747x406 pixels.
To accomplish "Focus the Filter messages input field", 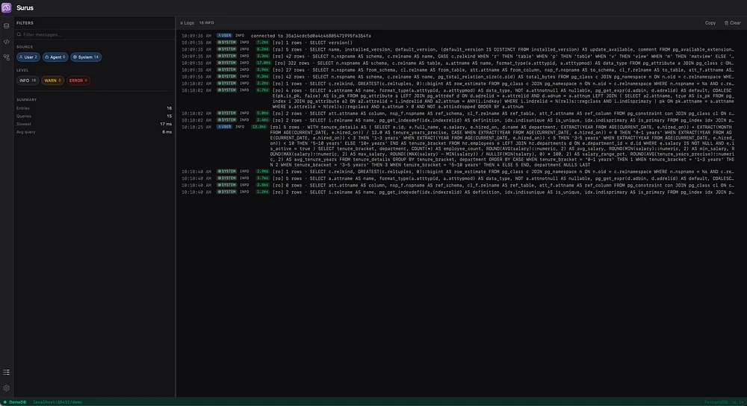I will [94, 34].
